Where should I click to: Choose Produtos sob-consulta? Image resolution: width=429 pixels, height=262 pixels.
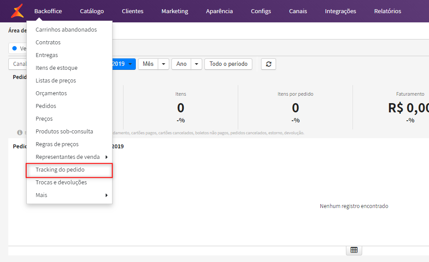pos(69,131)
